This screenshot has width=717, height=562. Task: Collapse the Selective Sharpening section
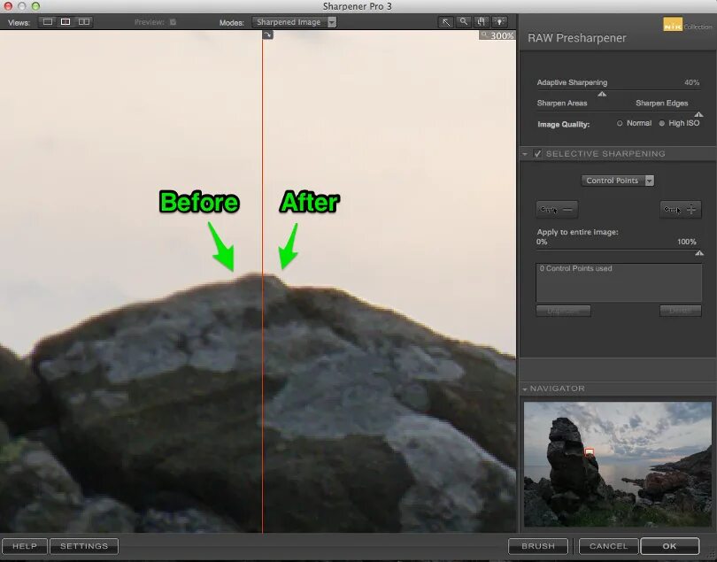525,154
